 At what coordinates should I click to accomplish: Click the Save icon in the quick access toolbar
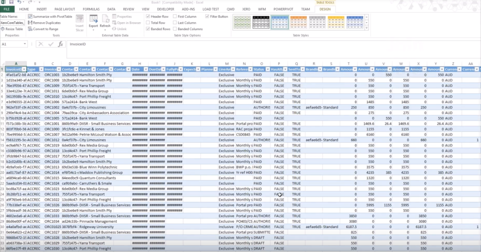[x=12, y=2]
